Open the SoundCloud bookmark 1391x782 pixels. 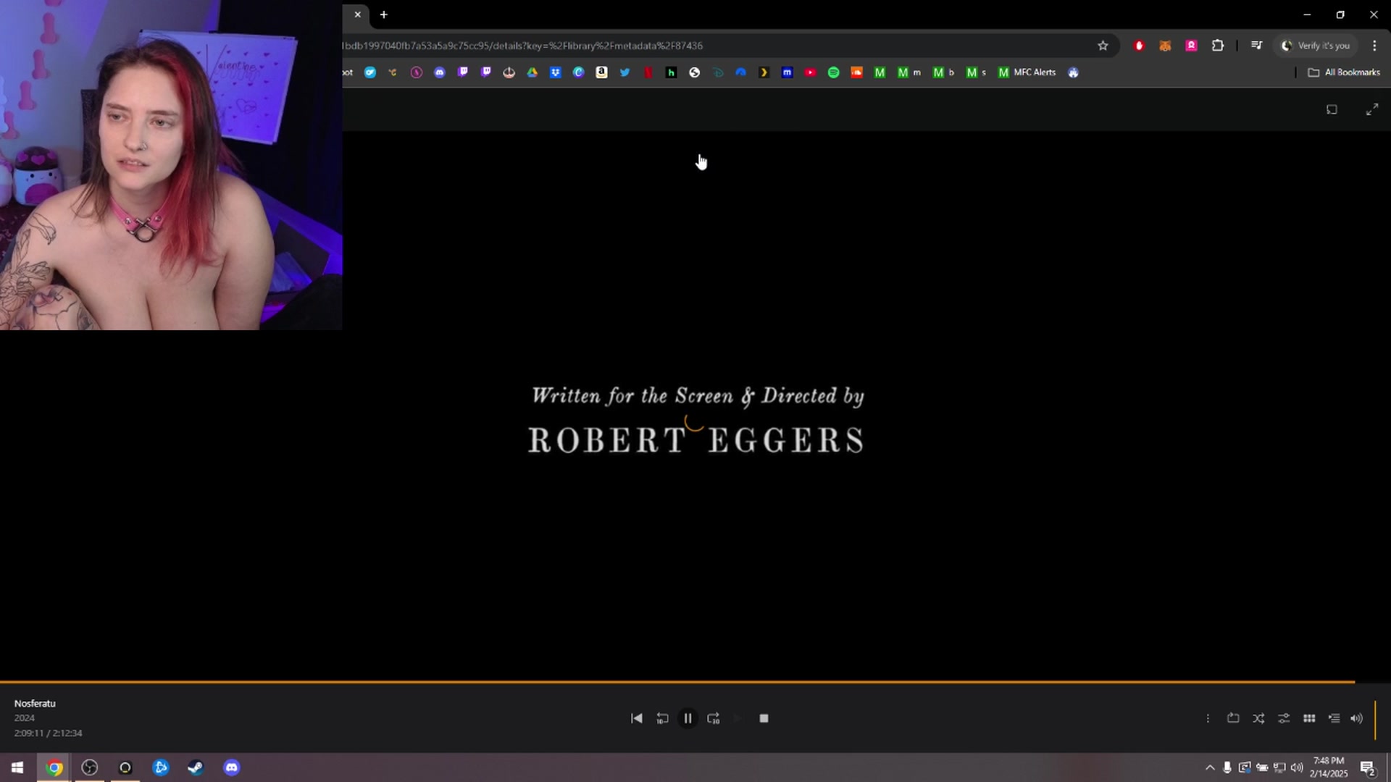(856, 72)
